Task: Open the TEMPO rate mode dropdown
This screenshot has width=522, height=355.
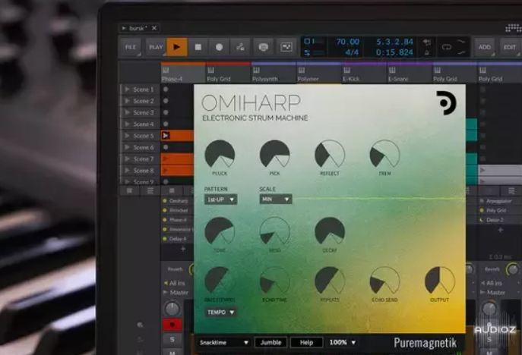Action: click(220, 312)
